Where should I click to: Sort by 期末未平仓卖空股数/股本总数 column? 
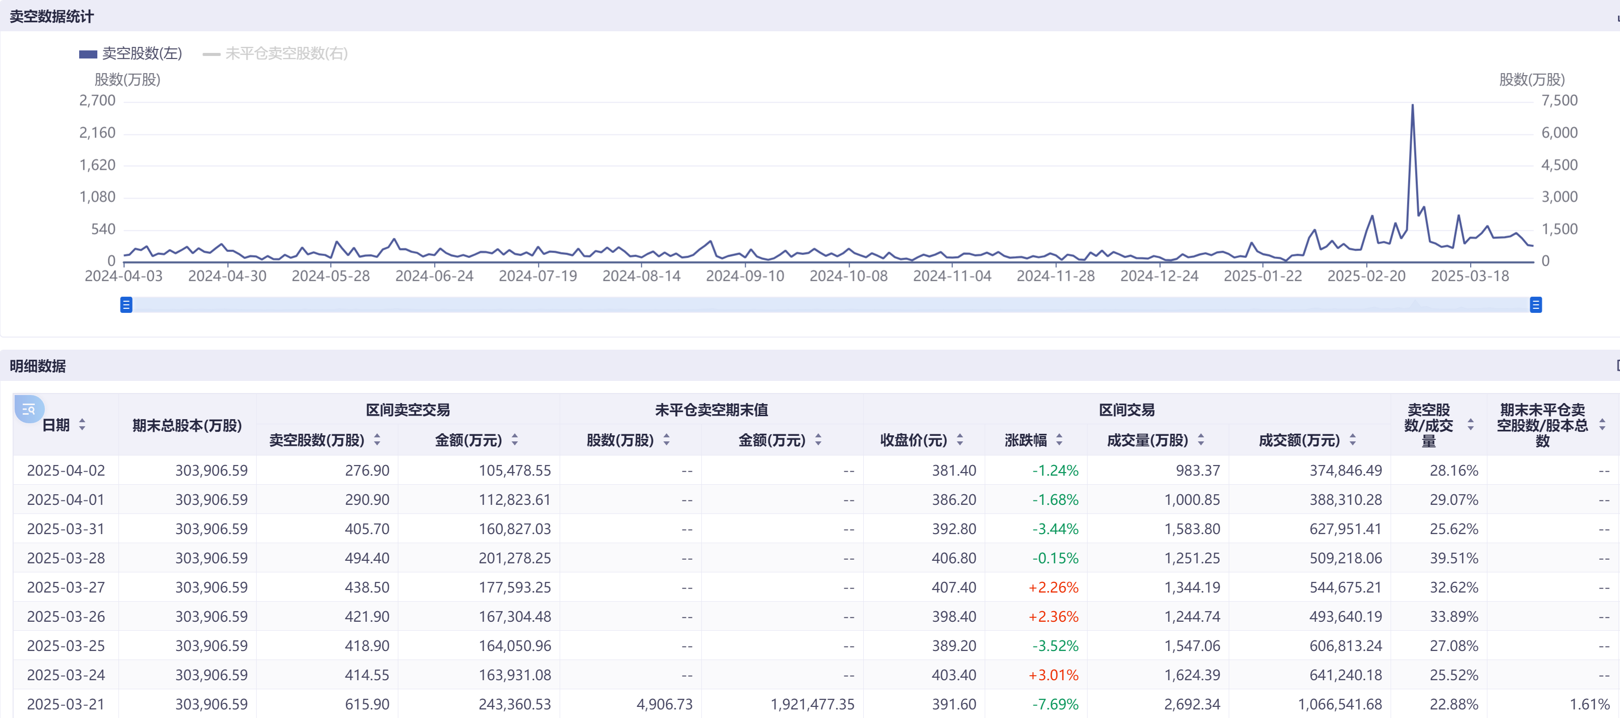[x=1602, y=425]
